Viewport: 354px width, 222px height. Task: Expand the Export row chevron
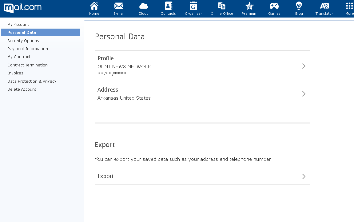pyautogui.click(x=304, y=176)
